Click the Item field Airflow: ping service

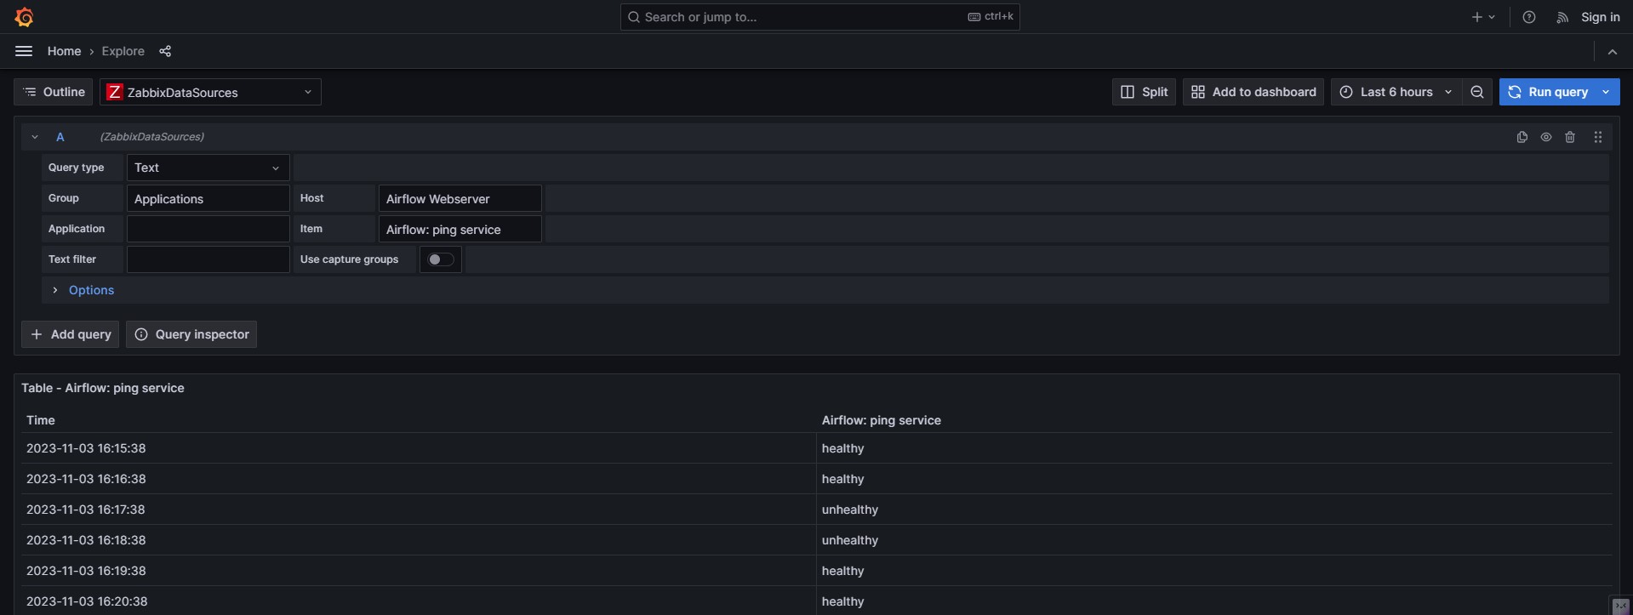click(460, 229)
